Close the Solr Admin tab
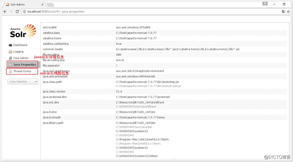Screen dimensions: 293x162 [x=42, y=5]
